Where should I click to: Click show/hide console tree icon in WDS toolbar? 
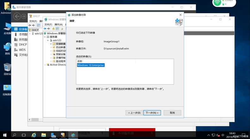coord(58,28)
